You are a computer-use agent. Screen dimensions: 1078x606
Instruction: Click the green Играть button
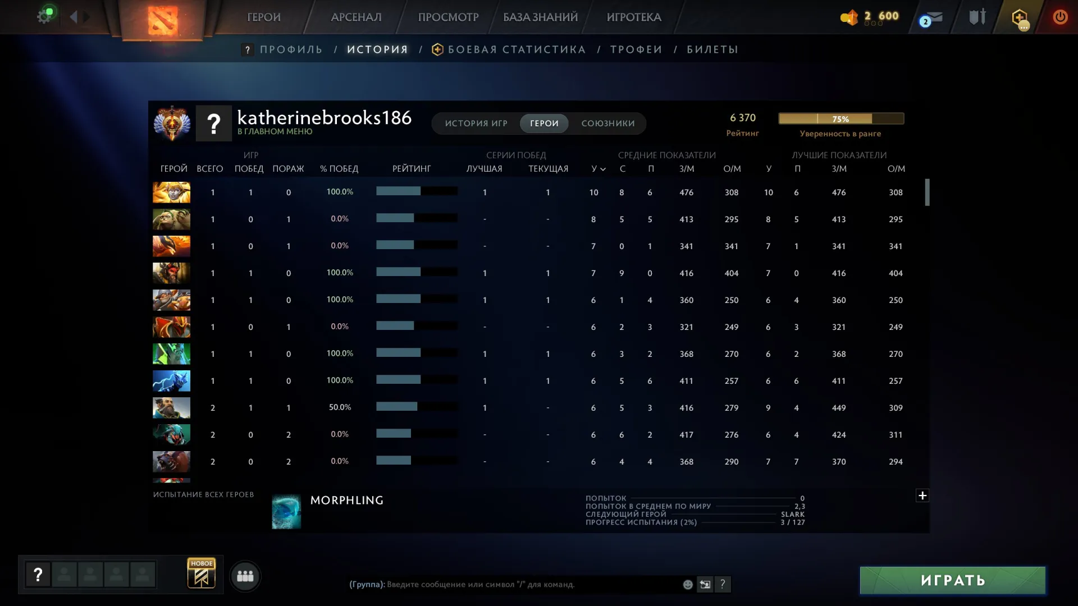953,580
